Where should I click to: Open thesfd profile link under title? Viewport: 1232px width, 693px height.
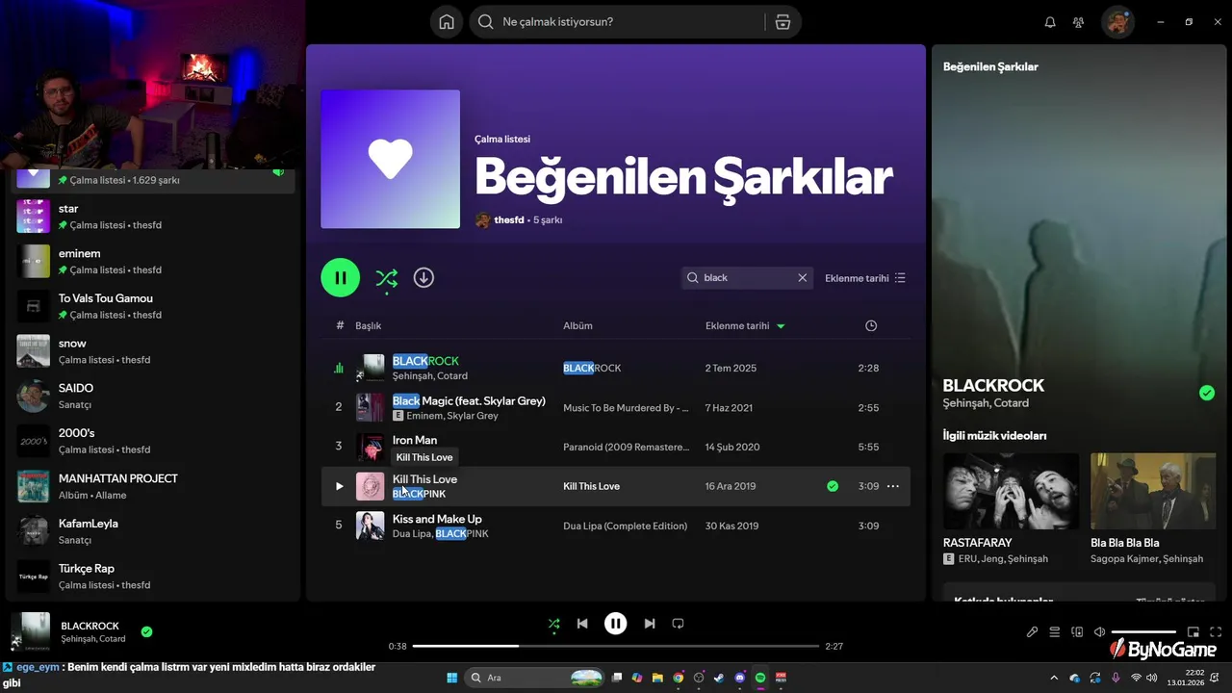coord(509,220)
